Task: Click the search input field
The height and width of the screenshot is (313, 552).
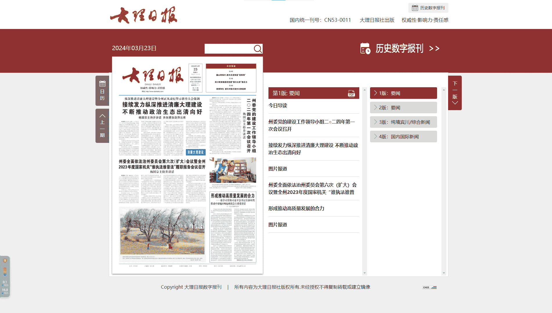Action: click(229, 49)
